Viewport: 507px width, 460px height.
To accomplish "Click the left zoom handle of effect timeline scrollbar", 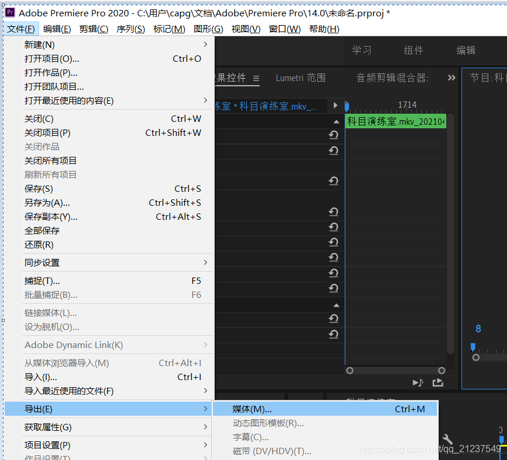I will click(x=349, y=370).
